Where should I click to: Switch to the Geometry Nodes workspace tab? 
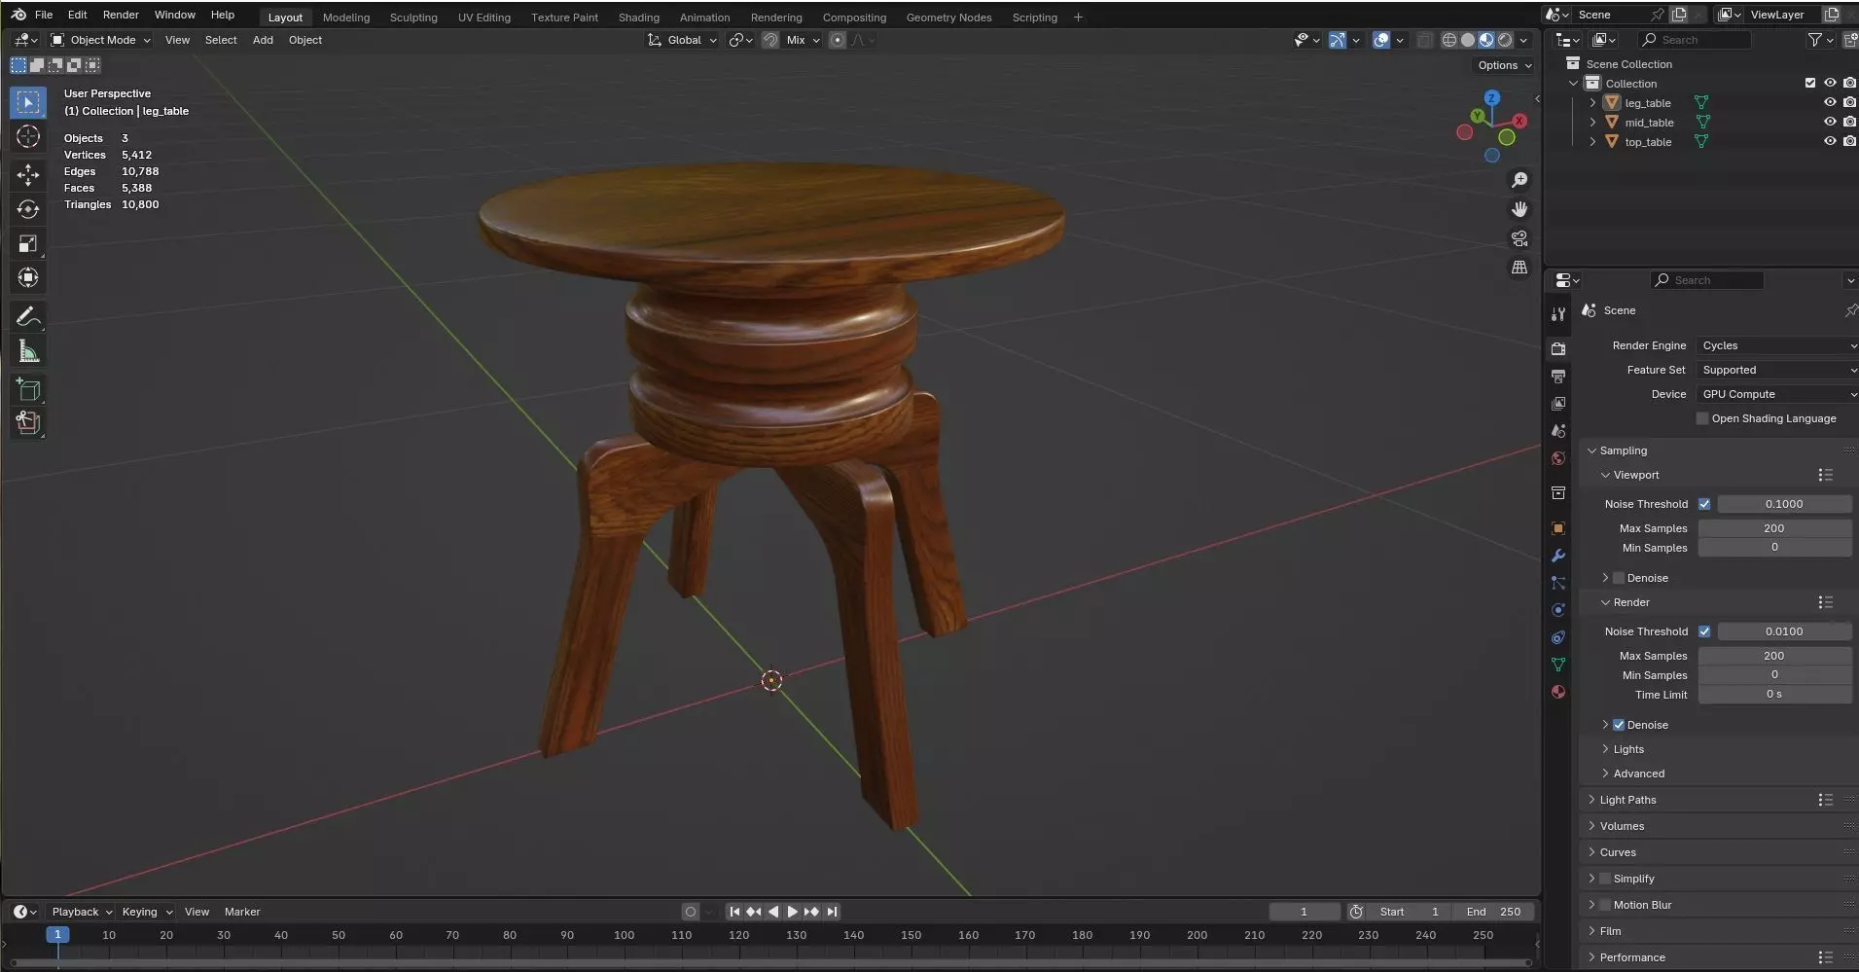(x=948, y=17)
